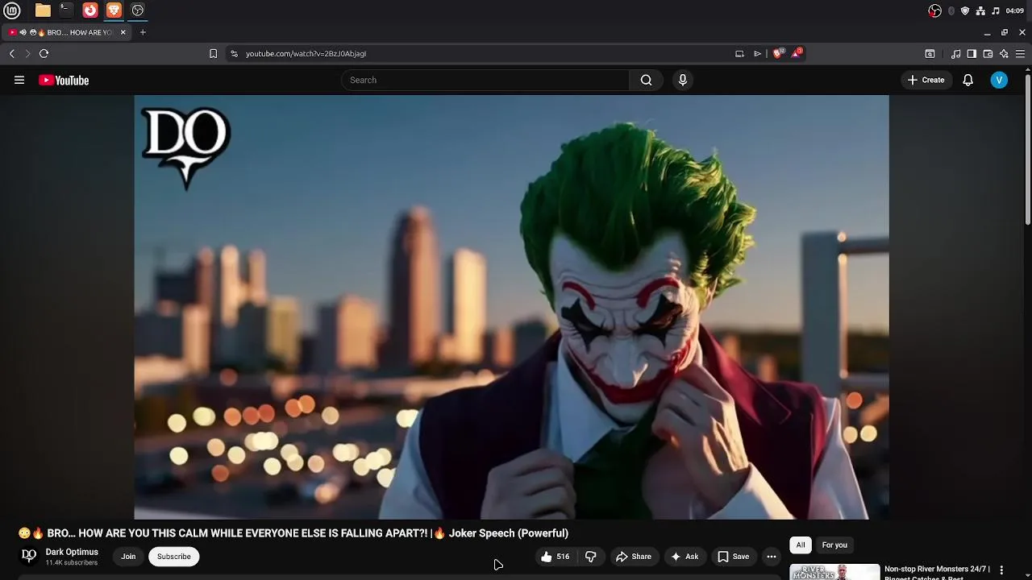
Task: Reload the YouTube page
Action: click(x=44, y=53)
